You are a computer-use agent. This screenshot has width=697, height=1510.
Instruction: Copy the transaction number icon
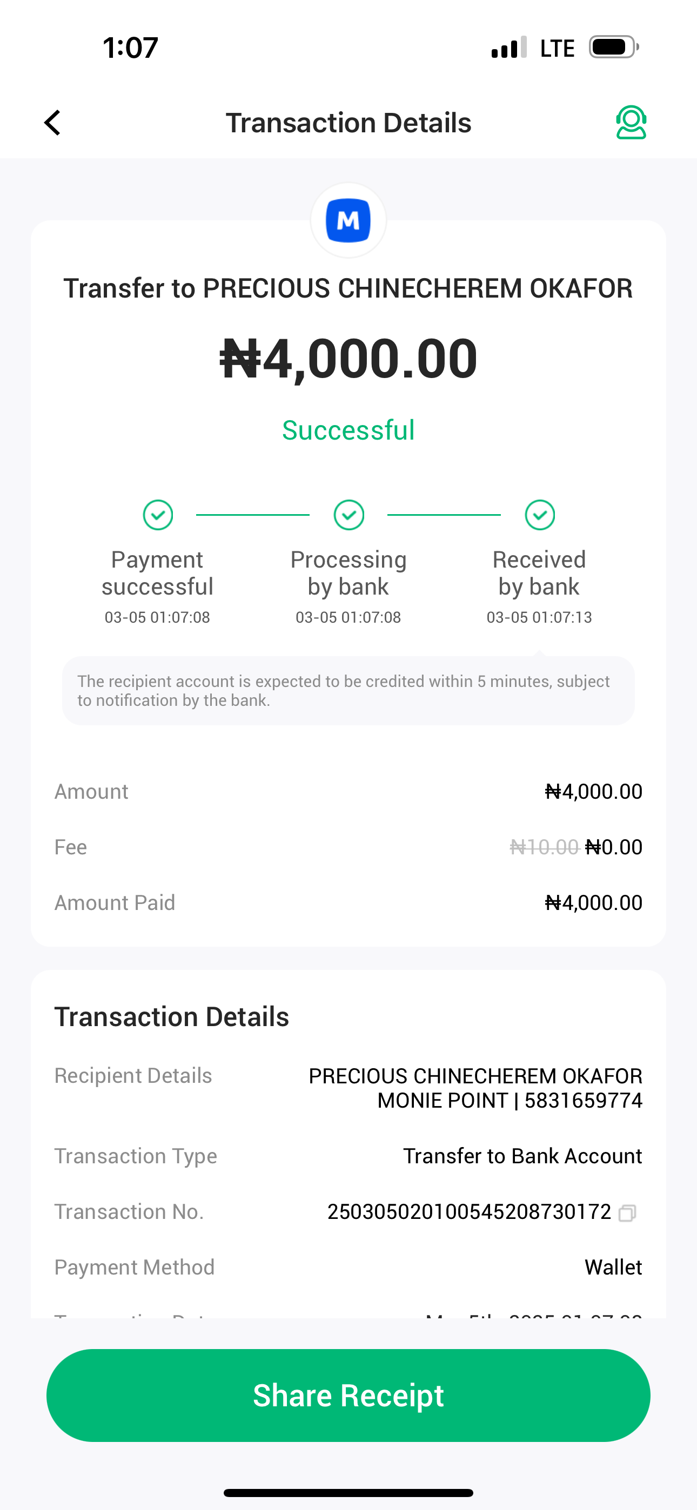click(x=627, y=1212)
